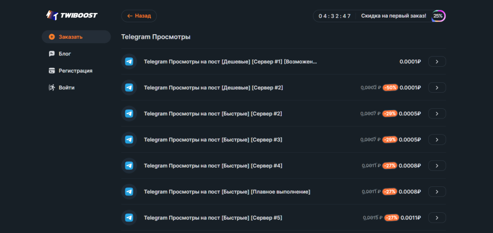Click the chat bubble icon beside Блог
Image resolution: width=493 pixels, height=233 pixels.
[52, 54]
